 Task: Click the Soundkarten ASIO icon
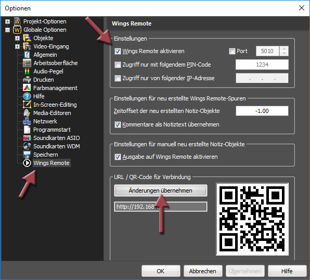tap(27, 138)
